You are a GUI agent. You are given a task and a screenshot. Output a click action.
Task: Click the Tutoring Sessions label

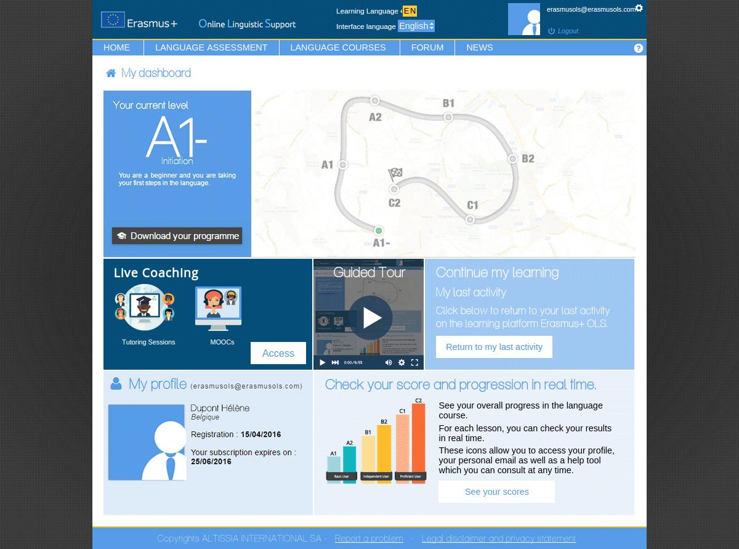pyautogui.click(x=148, y=342)
